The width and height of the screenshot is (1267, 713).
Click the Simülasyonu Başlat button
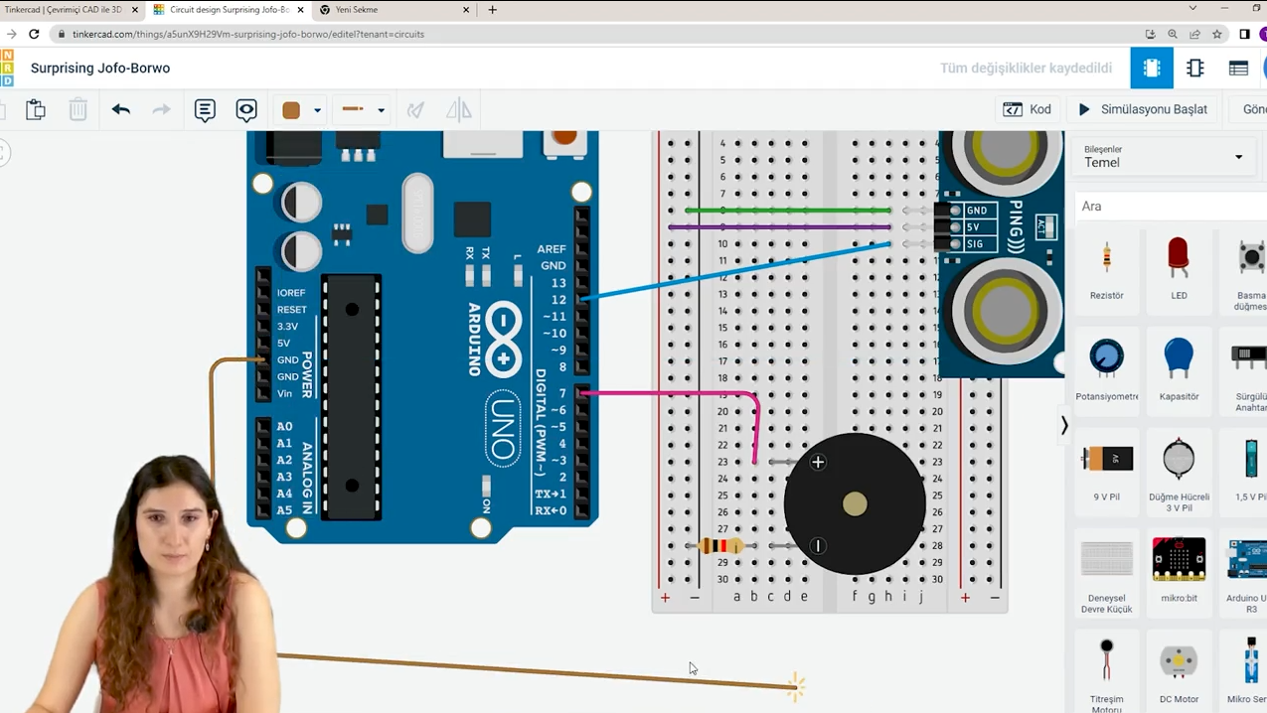click(1143, 109)
